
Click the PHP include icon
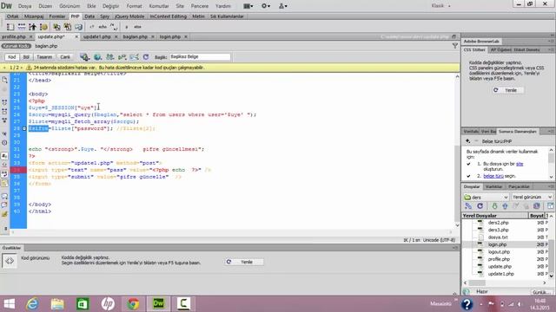pos(56,27)
